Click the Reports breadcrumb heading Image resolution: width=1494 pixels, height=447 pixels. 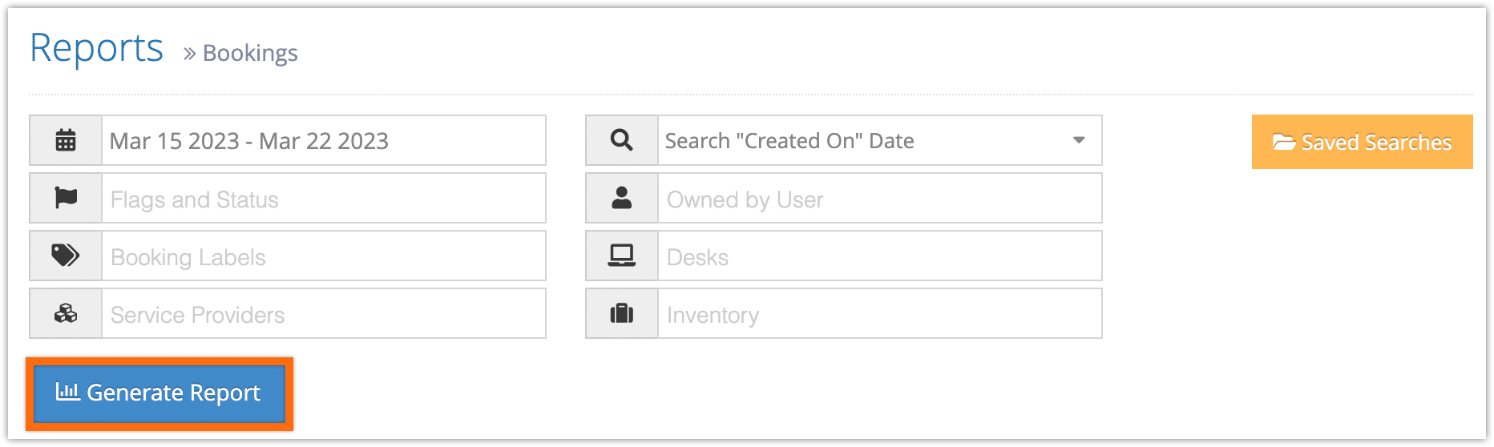coord(96,48)
